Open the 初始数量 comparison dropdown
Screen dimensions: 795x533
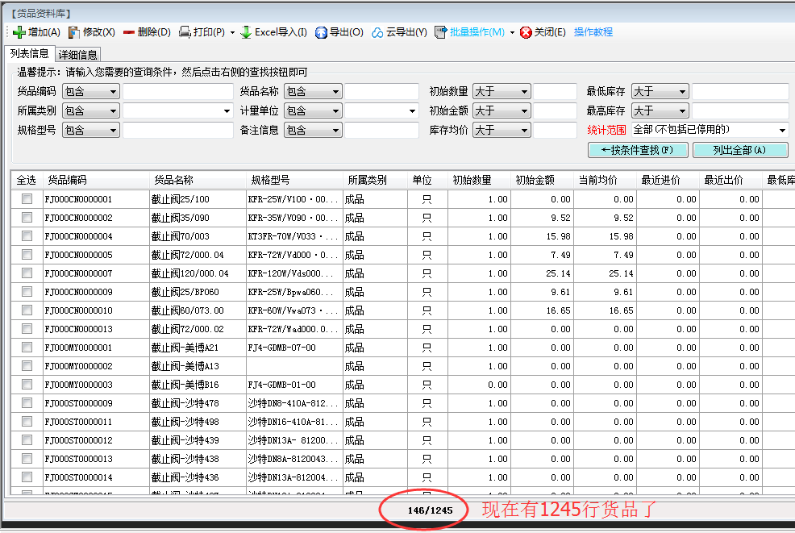pyautogui.click(x=524, y=92)
